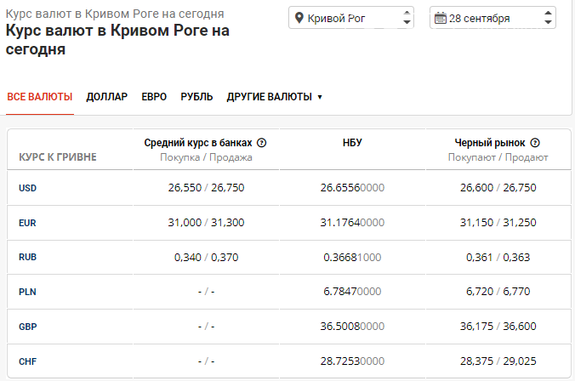Click the PLN currency row label
This screenshot has width=575, height=381.
click(x=27, y=292)
